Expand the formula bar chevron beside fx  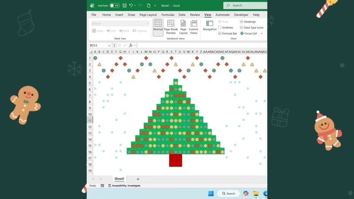click(135, 46)
